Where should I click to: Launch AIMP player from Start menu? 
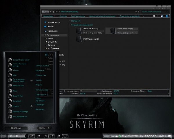pos(12,75)
